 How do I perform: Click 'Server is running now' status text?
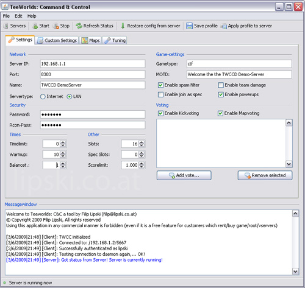coord(30,283)
